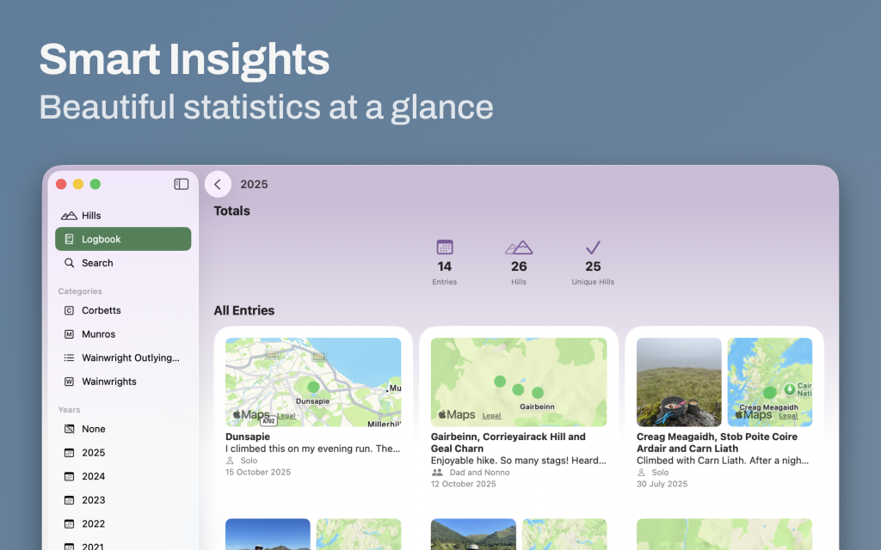
Task: Open the Dunsapie entry map thumbnail
Action: 313,382
